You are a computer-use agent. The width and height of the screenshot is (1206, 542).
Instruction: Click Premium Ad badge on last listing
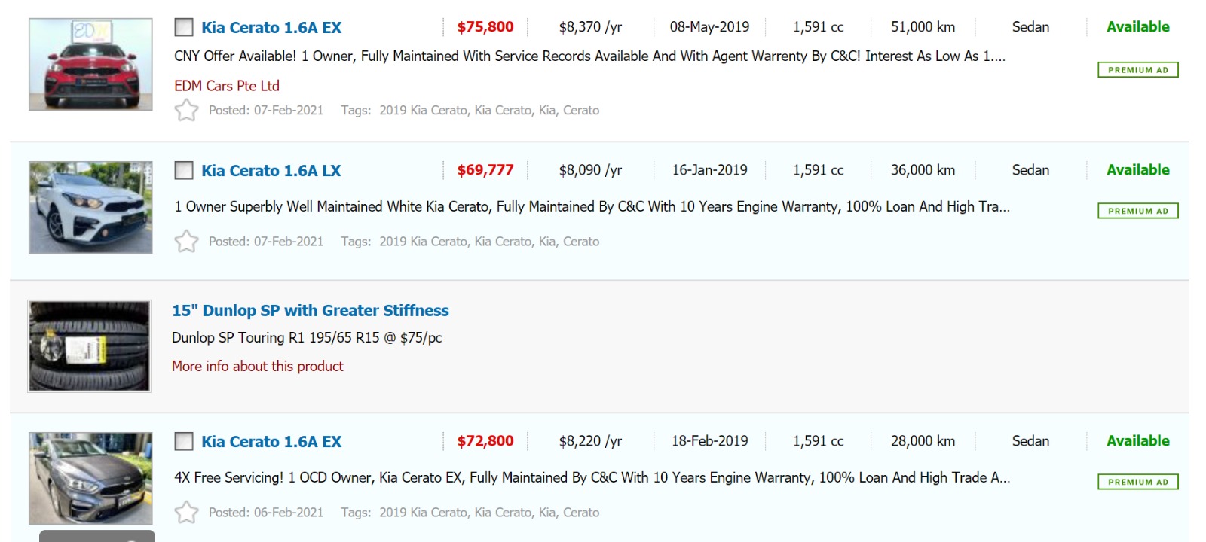pyautogui.click(x=1137, y=483)
